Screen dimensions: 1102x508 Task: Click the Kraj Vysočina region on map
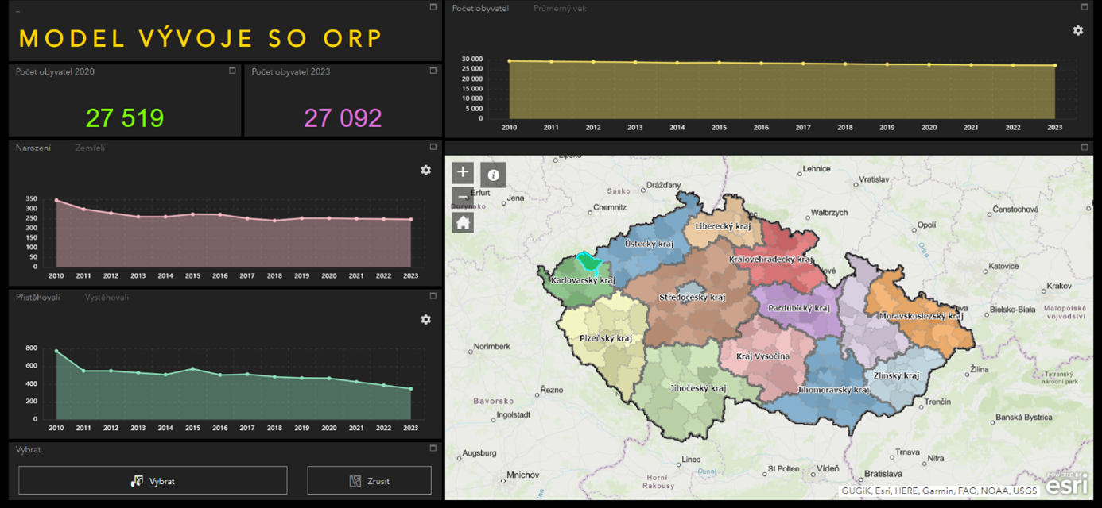[762, 356]
